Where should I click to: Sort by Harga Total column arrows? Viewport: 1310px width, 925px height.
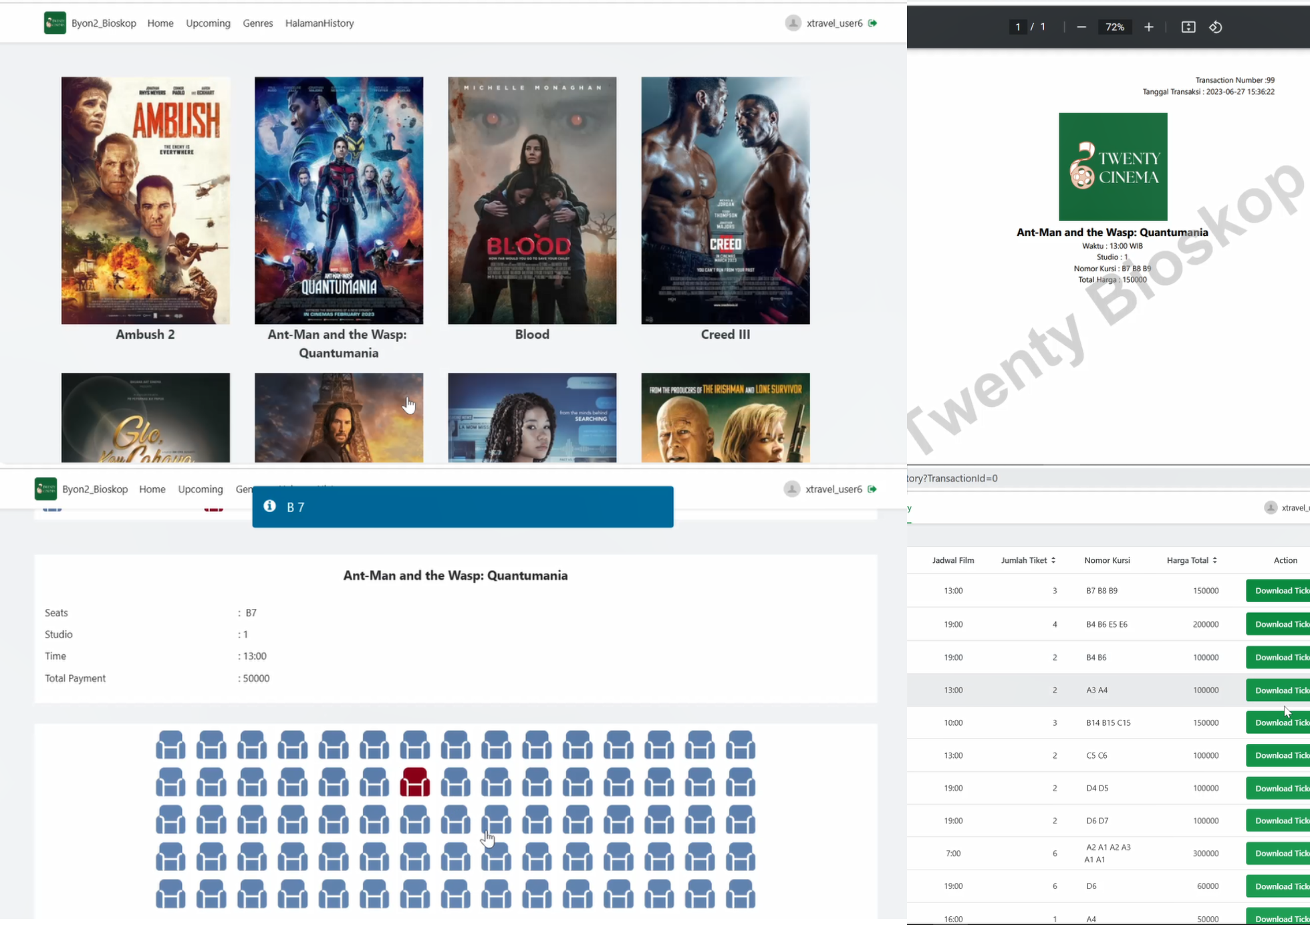[1214, 560]
